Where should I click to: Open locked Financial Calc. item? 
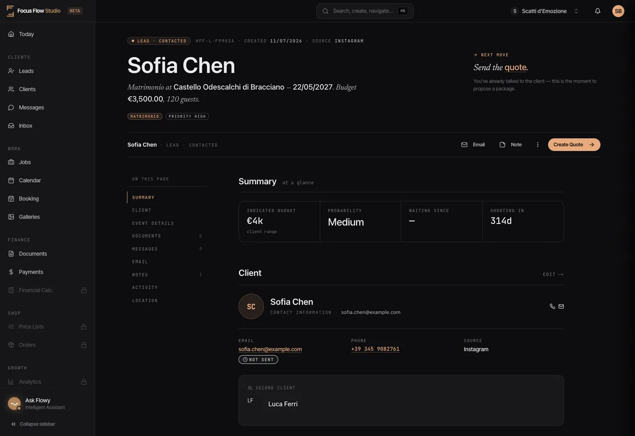[47, 290]
